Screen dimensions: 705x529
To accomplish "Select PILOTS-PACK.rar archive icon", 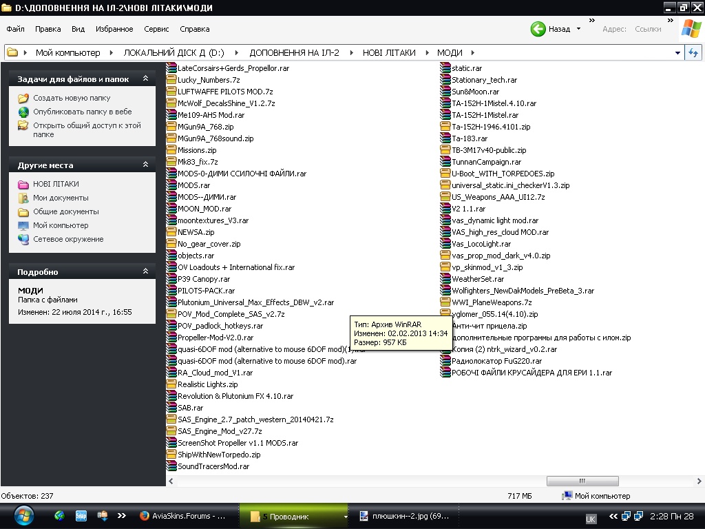I will pos(171,291).
